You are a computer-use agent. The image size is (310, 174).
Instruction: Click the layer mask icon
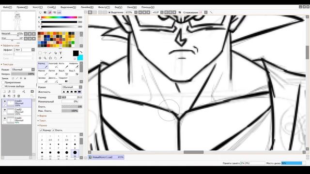(32, 91)
